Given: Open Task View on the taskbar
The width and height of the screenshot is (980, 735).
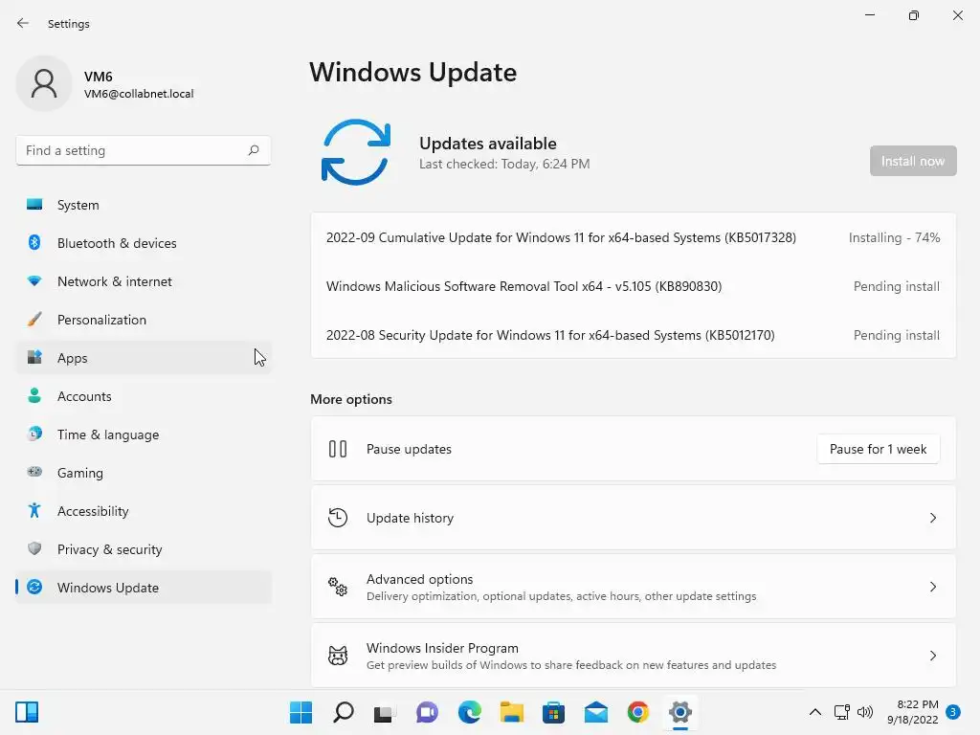Looking at the screenshot, I should tap(384, 712).
